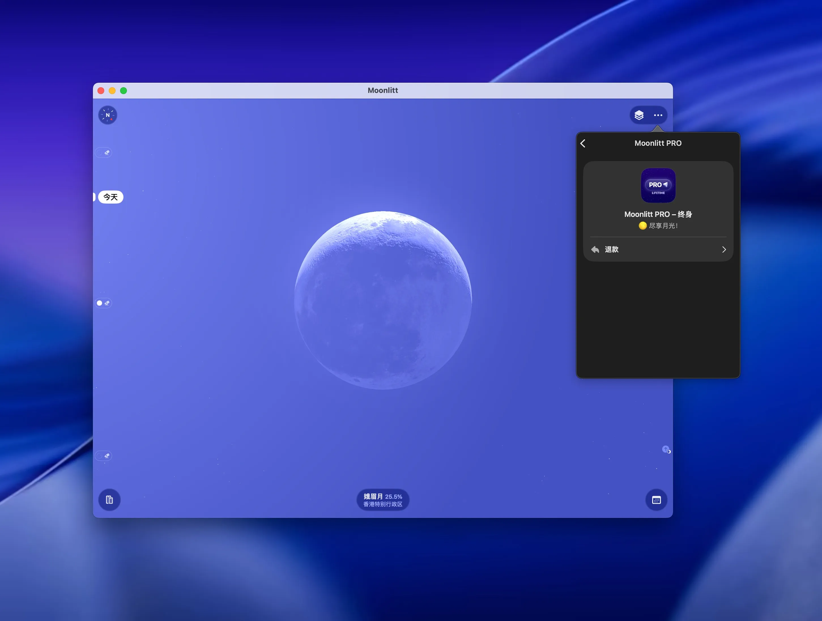
Task: Toggle the faded telescope switch below compass
Action: click(103, 153)
